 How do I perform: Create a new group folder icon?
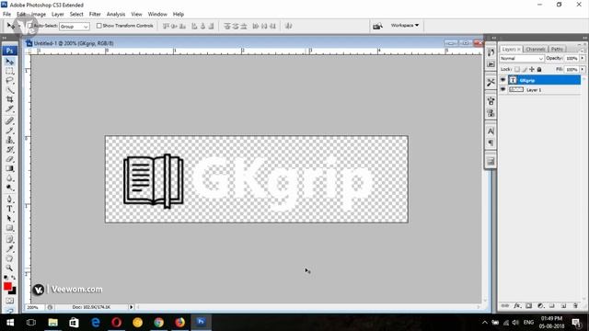coord(552,306)
